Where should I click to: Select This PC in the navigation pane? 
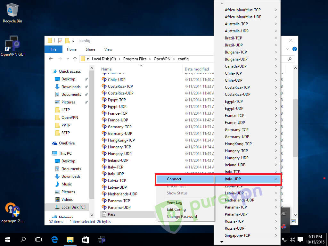click(62, 153)
